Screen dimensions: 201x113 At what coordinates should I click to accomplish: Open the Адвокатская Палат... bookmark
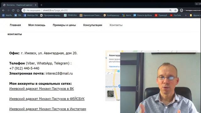90,15
